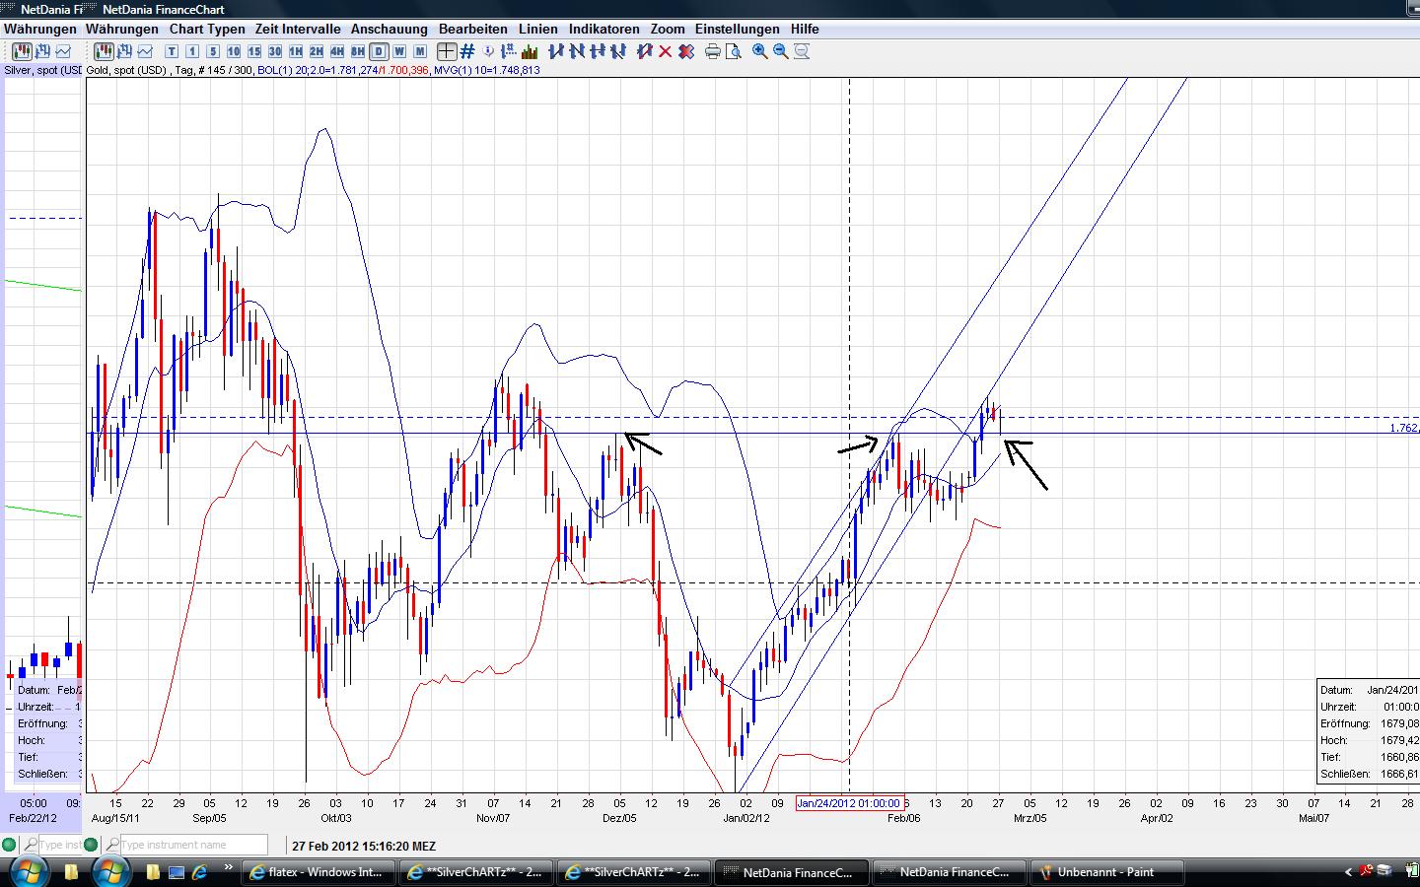Print the chart with the printer icon
1420x887 pixels.
[712, 51]
